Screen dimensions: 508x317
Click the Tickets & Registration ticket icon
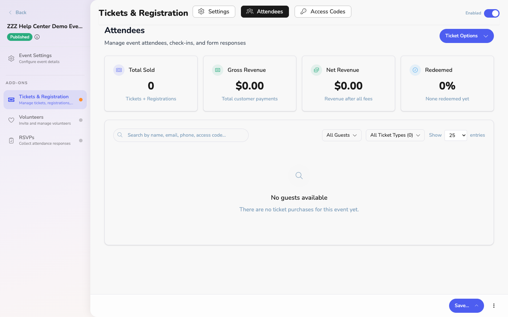click(x=11, y=100)
